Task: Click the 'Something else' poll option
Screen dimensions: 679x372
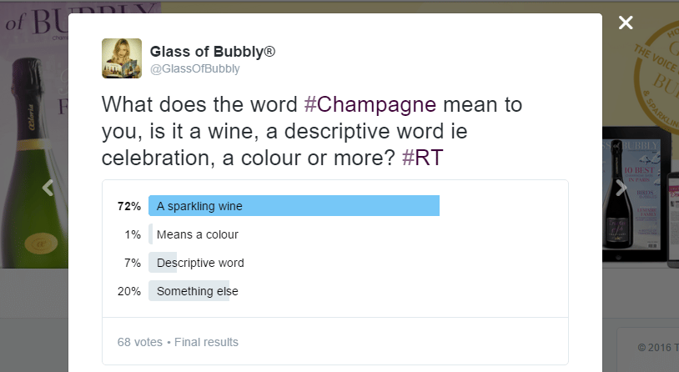Action: (x=197, y=291)
